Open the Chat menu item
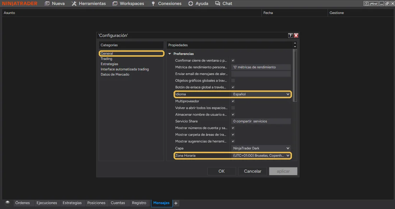The width and height of the screenshot is (395, 209). 224,4
